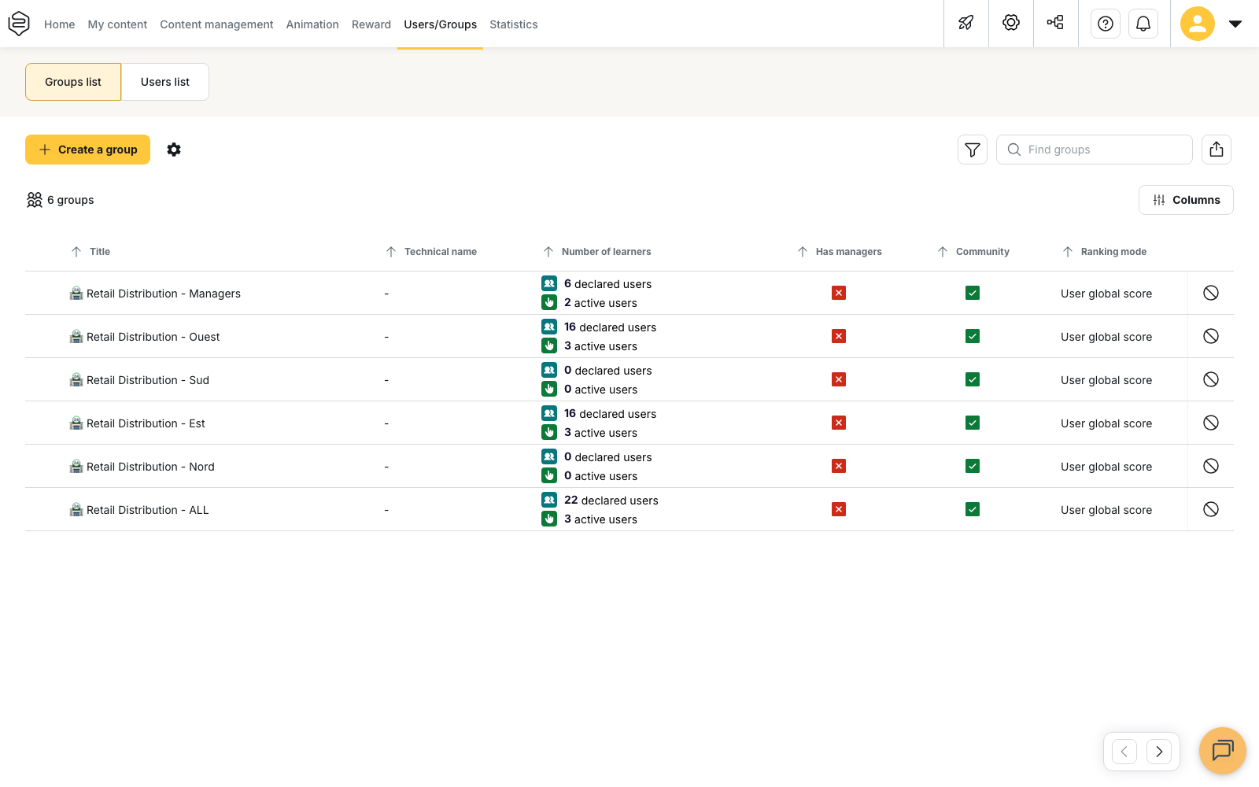Toggle Has managers mark for Est group
Image resolution: width=1259 pixels, height=787 pixels.
point(839,423)
